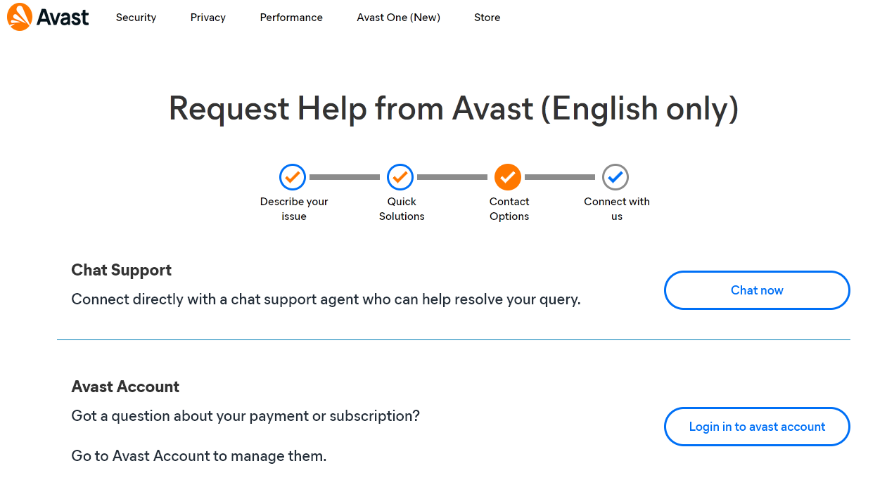Go to the Store menu item
The height and width of the screenshot is (499, 887).
[x=487, y=18]
